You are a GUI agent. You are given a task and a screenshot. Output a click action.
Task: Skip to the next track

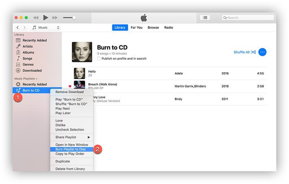coord(55,18)
